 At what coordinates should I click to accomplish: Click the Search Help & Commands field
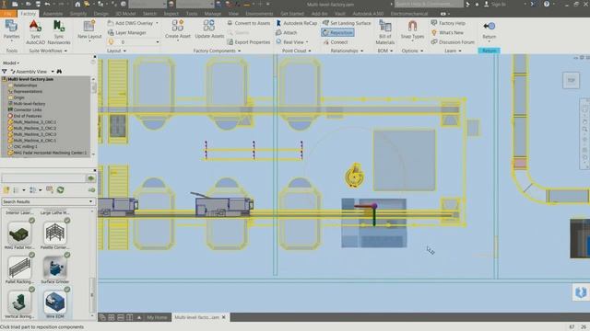pos(429,4)
